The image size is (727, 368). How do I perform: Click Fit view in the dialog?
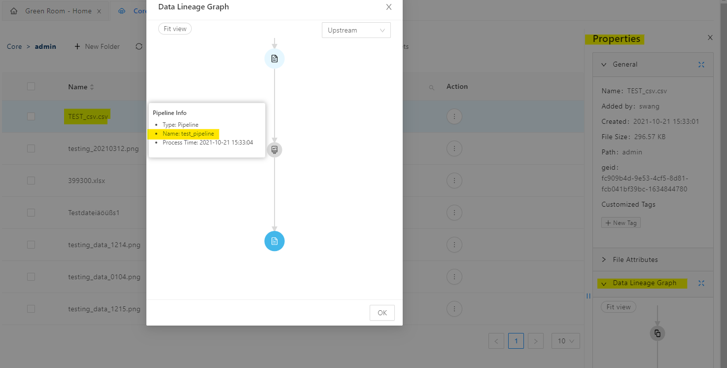pyautogui.click(x=175, y=29)
